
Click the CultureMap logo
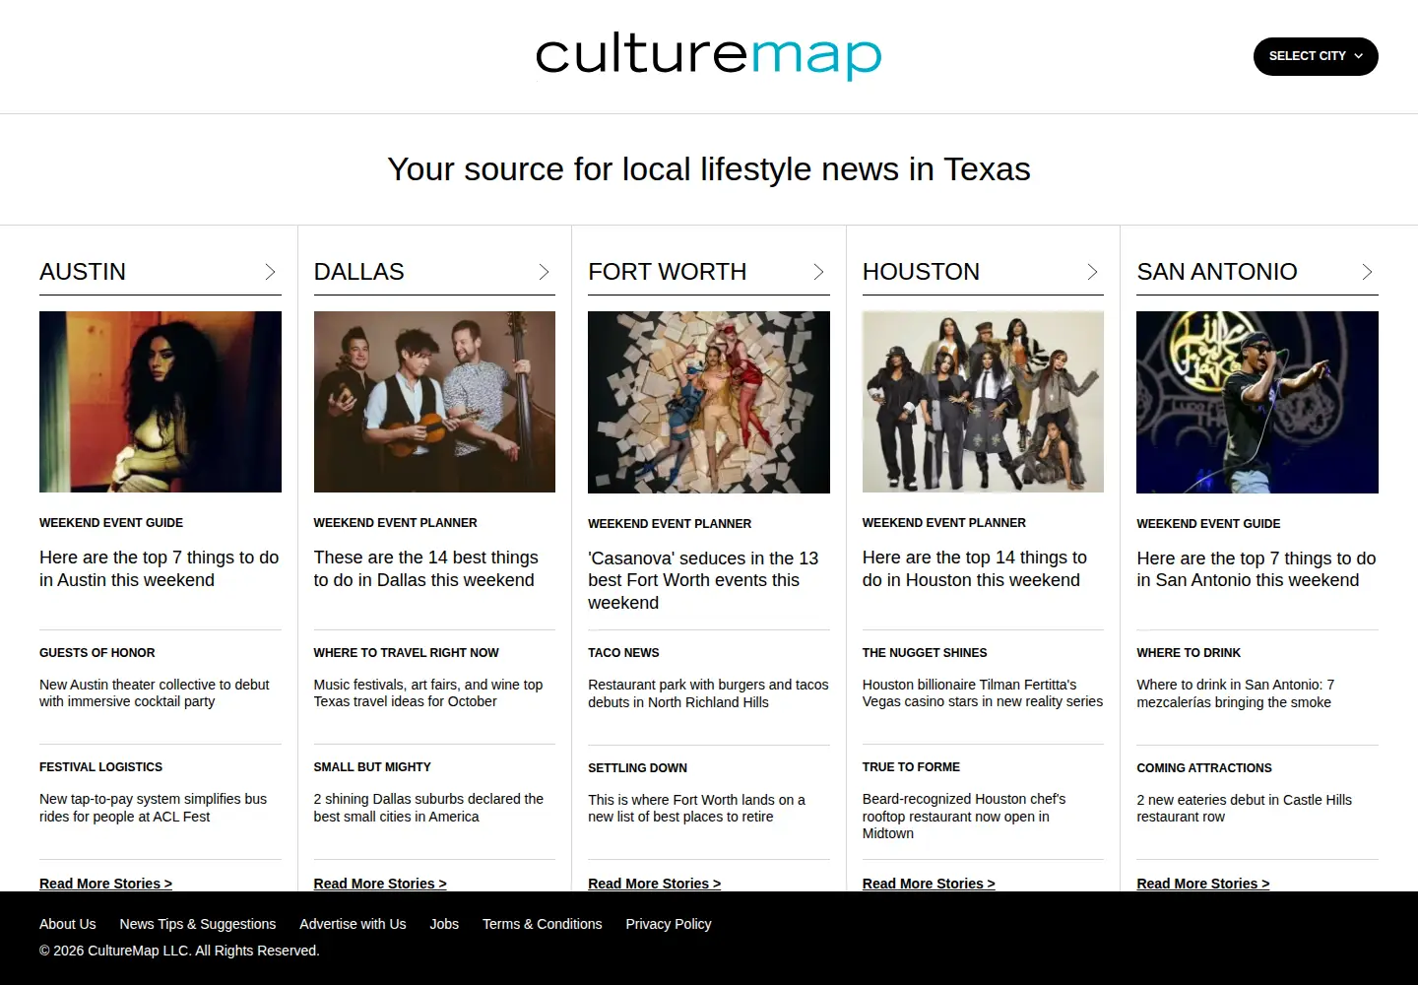click(709, 57)
